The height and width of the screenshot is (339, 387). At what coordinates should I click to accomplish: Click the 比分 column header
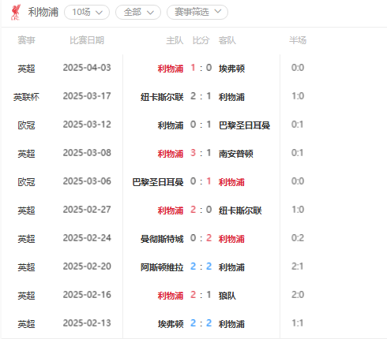(x=201, y=40)
